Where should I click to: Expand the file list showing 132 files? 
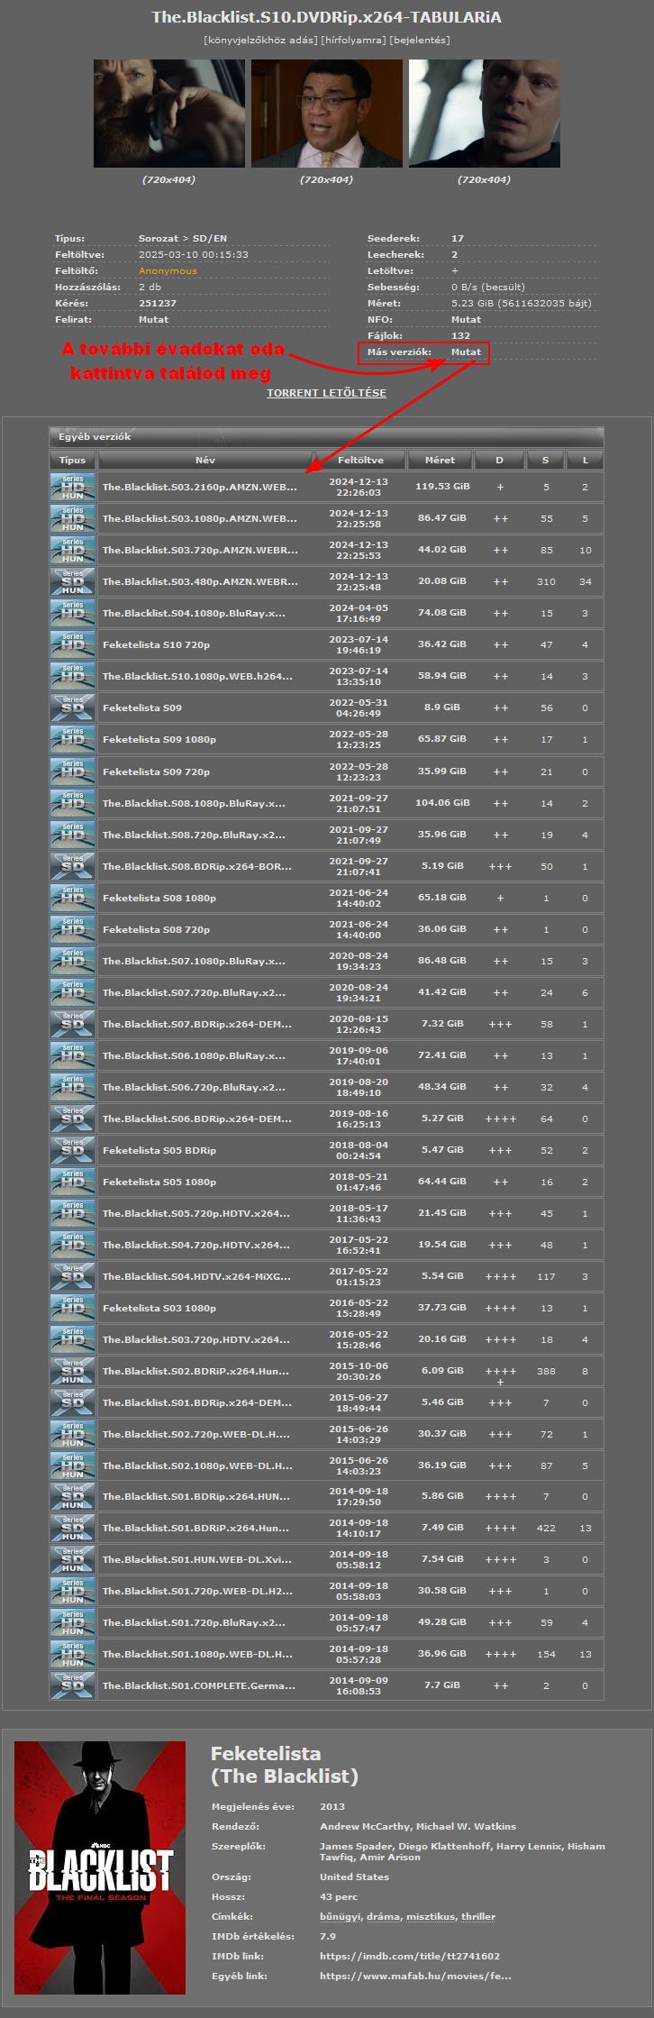(x=460, y=335)
